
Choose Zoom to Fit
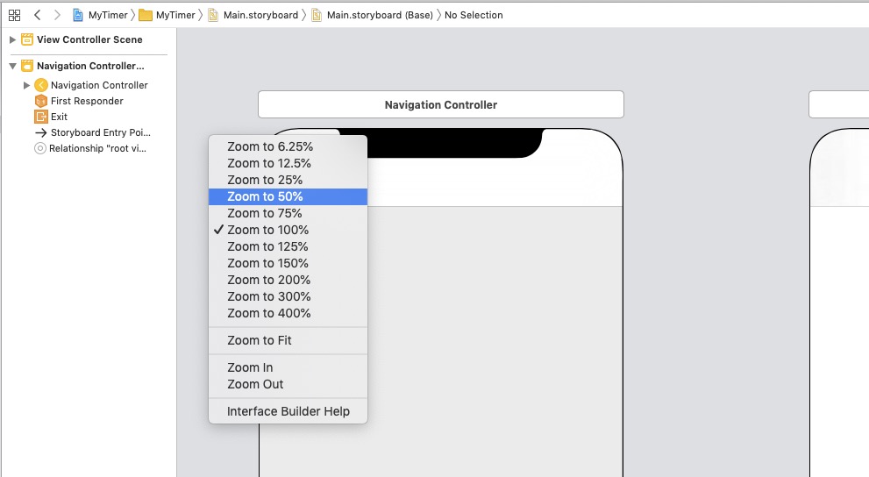click(x=260, y=340)
